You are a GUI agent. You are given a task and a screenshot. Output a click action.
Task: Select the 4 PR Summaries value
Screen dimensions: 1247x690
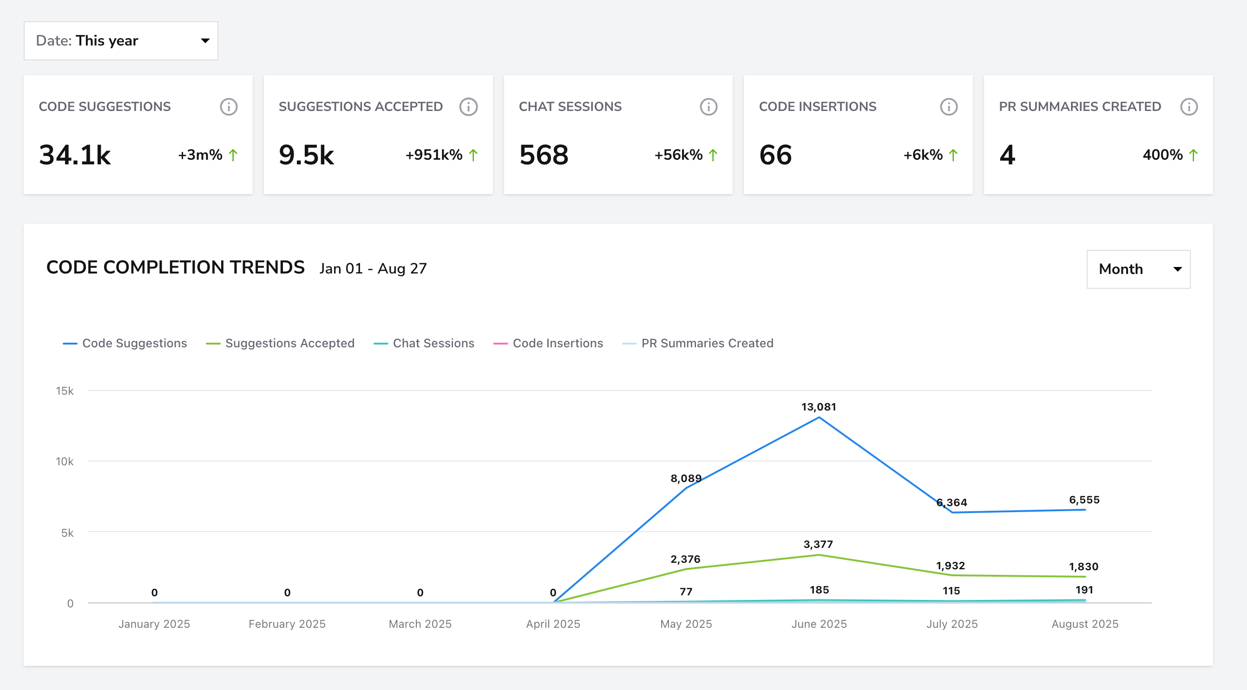[x=1007, y=156]
